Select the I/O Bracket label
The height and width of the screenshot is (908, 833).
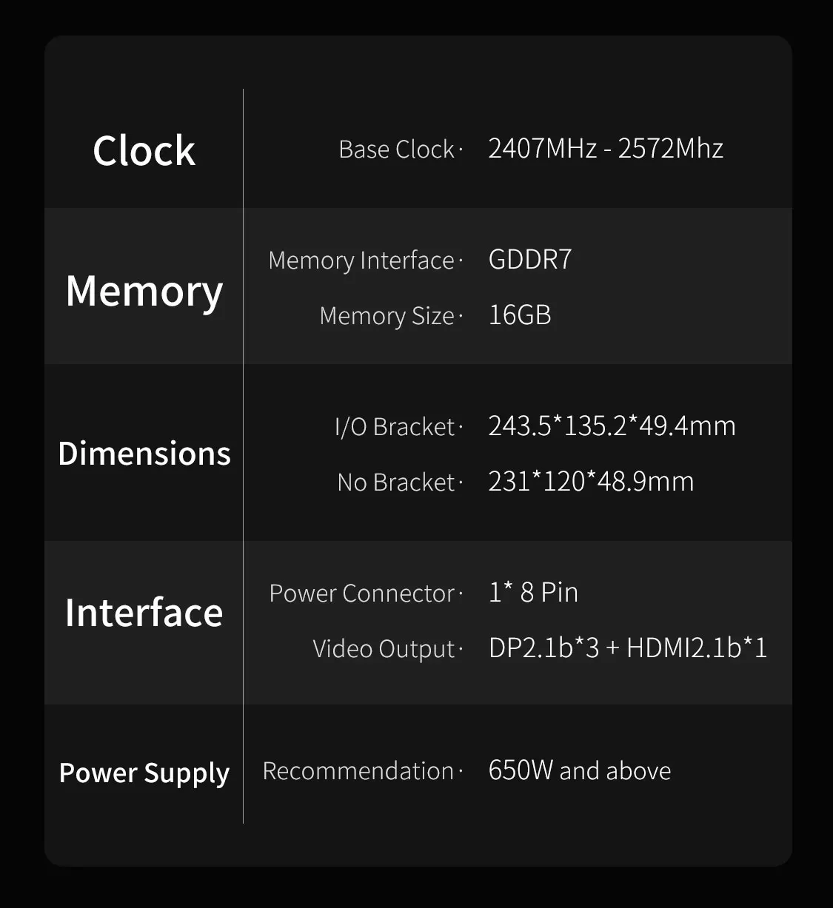point(395,427)
